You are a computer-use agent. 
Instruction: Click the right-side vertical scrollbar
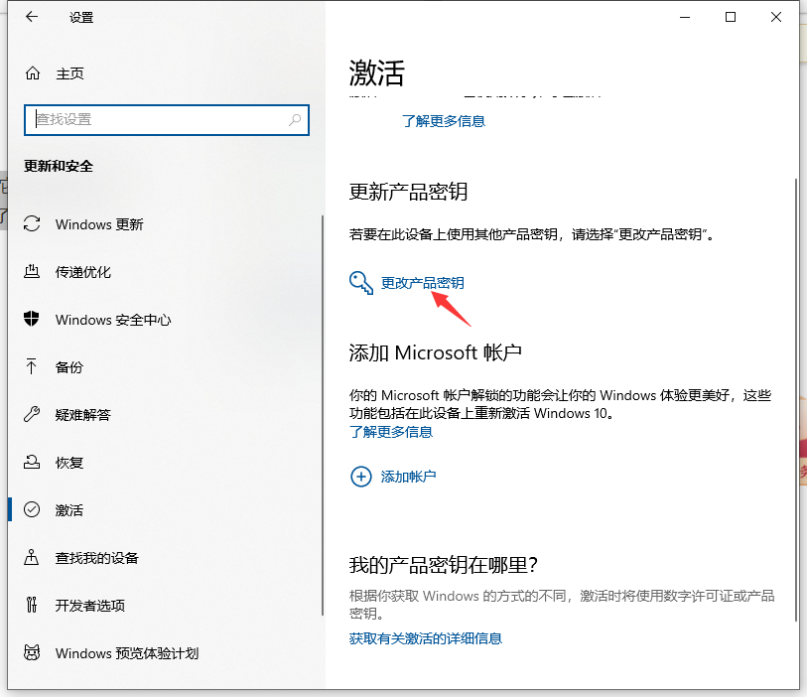(x=795, y=397)
